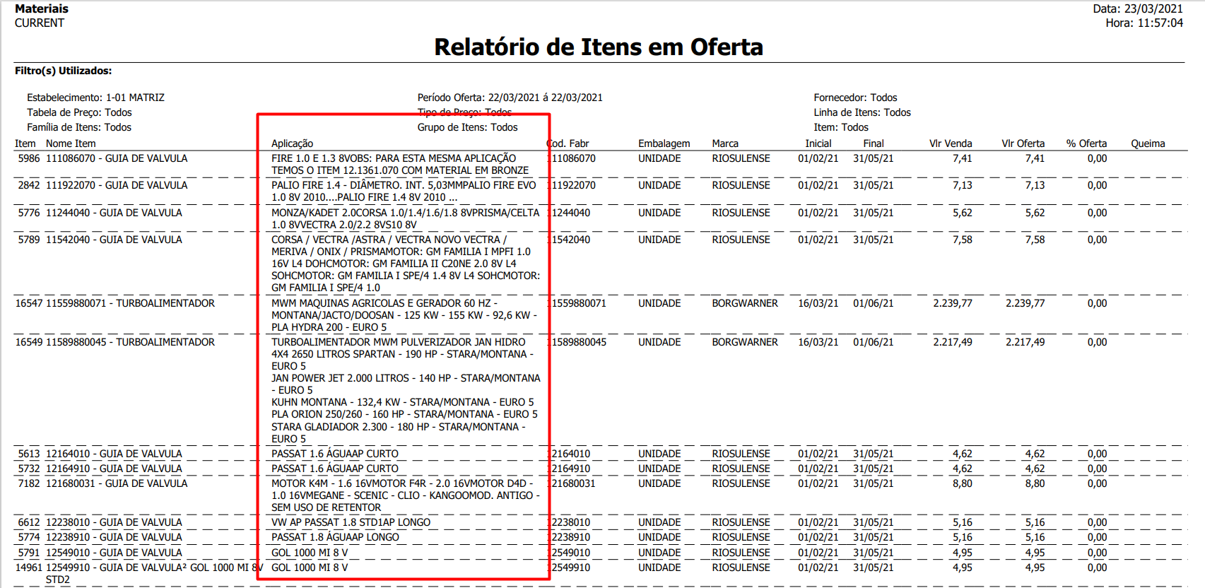Click application text starting "MONZA/KADET 2.0CORSA"
The image size is (1205, 588).
[x=405, y=218]
